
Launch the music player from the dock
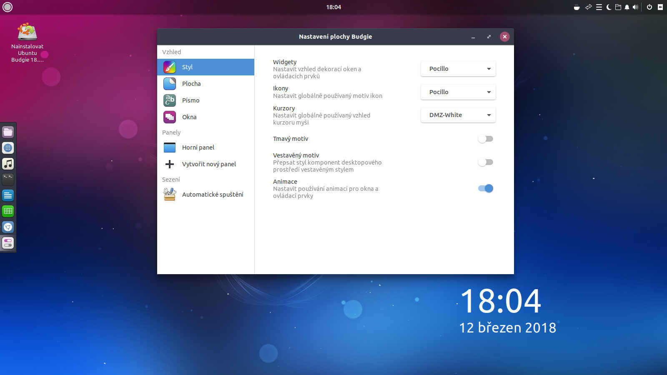8,164
